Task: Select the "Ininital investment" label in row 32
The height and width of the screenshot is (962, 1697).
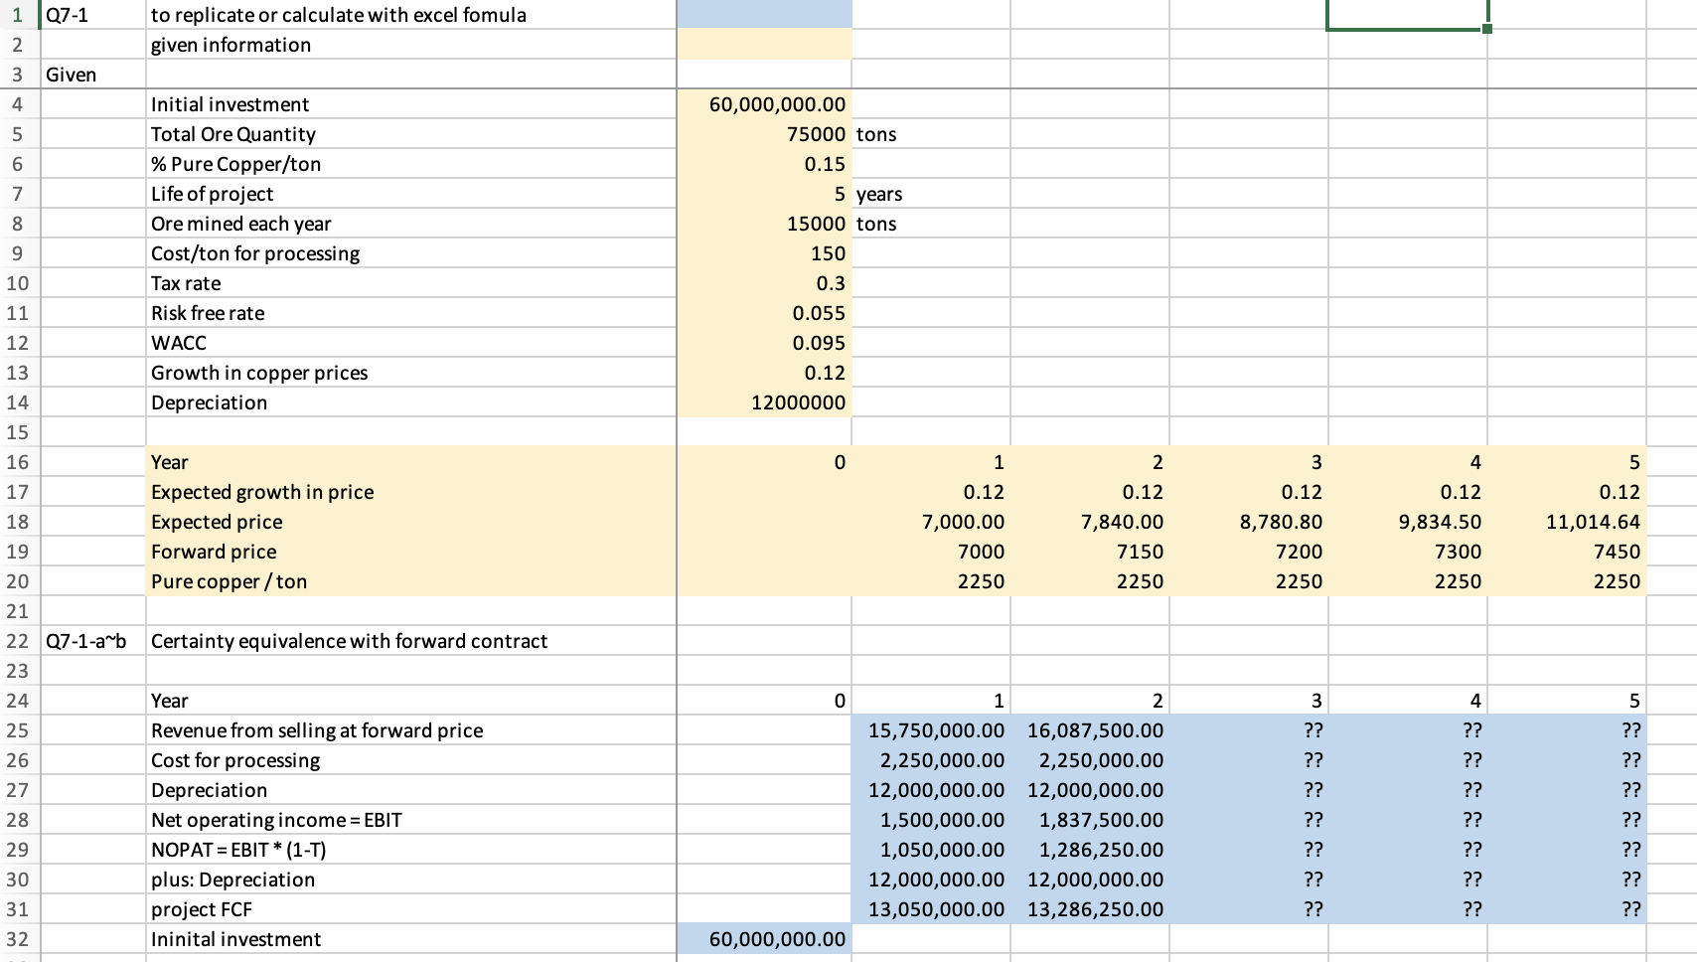Action: coord(235,939)
